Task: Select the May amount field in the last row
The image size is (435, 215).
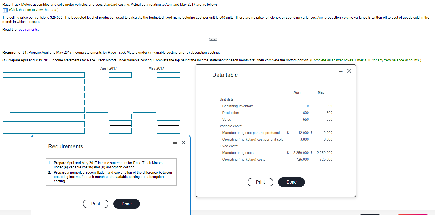Action: 168,131
